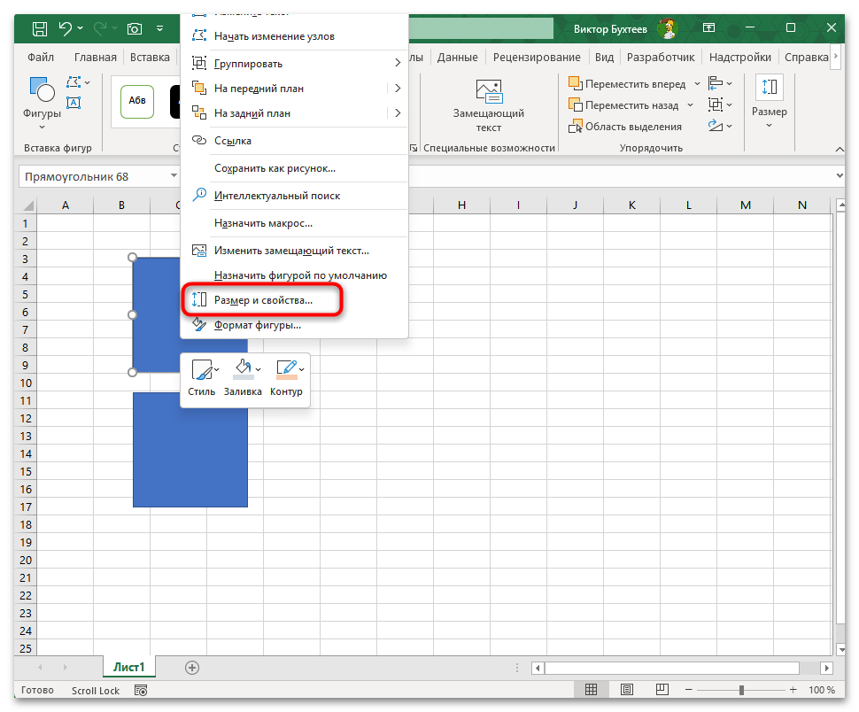This screenshot has width=859, height=712.
Task: Open the Размер size dropdown in ribbon
Action: point(770,103)
